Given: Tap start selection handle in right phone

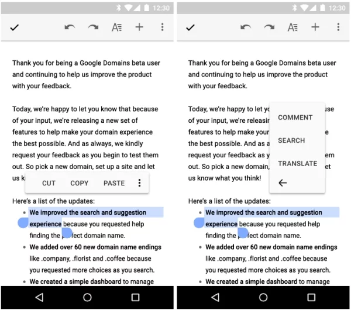Looking at the screenshot, I should tap(199, 223).
